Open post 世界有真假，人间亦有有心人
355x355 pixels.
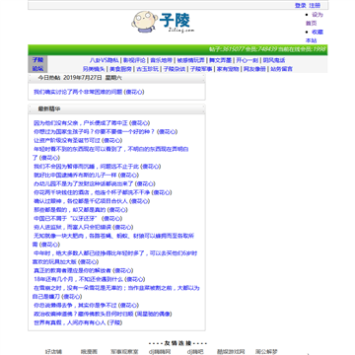click(70, 322)
